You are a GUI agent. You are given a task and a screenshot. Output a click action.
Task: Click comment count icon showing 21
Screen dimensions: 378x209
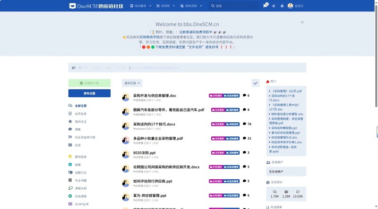(x=244, y=138)
